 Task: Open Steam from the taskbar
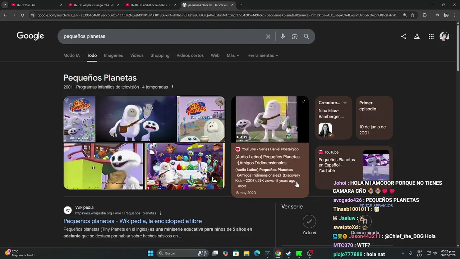pos(288,253)
